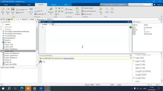163x91 pixels.
Task: Open the Find dropdown arrow
Action: click(41, 11)
